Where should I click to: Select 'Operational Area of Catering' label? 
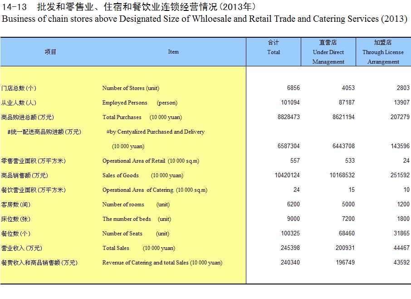pyautogui.click(x=138, y=190)
